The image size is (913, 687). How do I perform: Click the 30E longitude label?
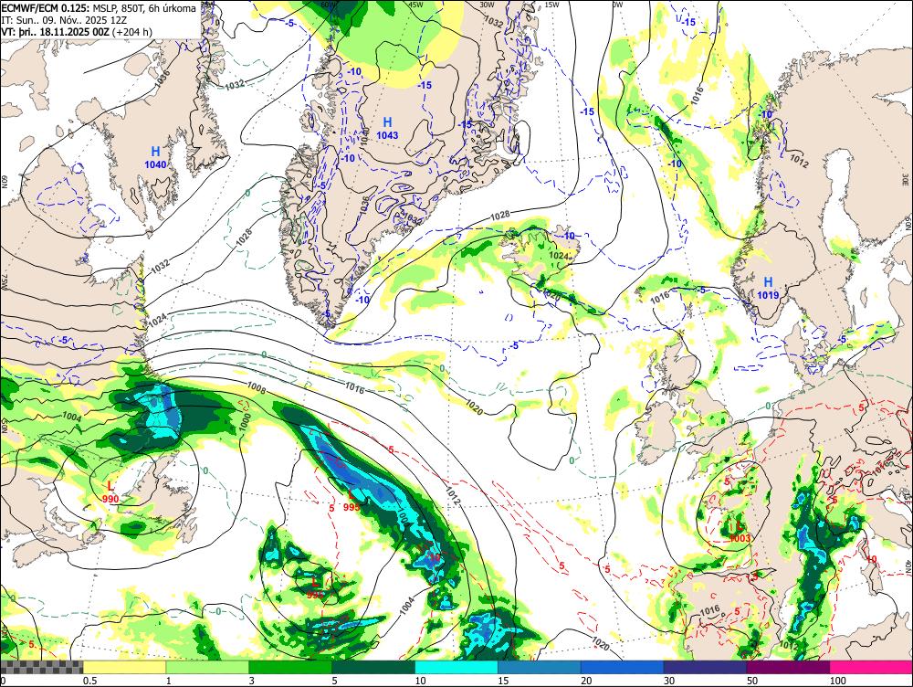click(x=907, y=179)
